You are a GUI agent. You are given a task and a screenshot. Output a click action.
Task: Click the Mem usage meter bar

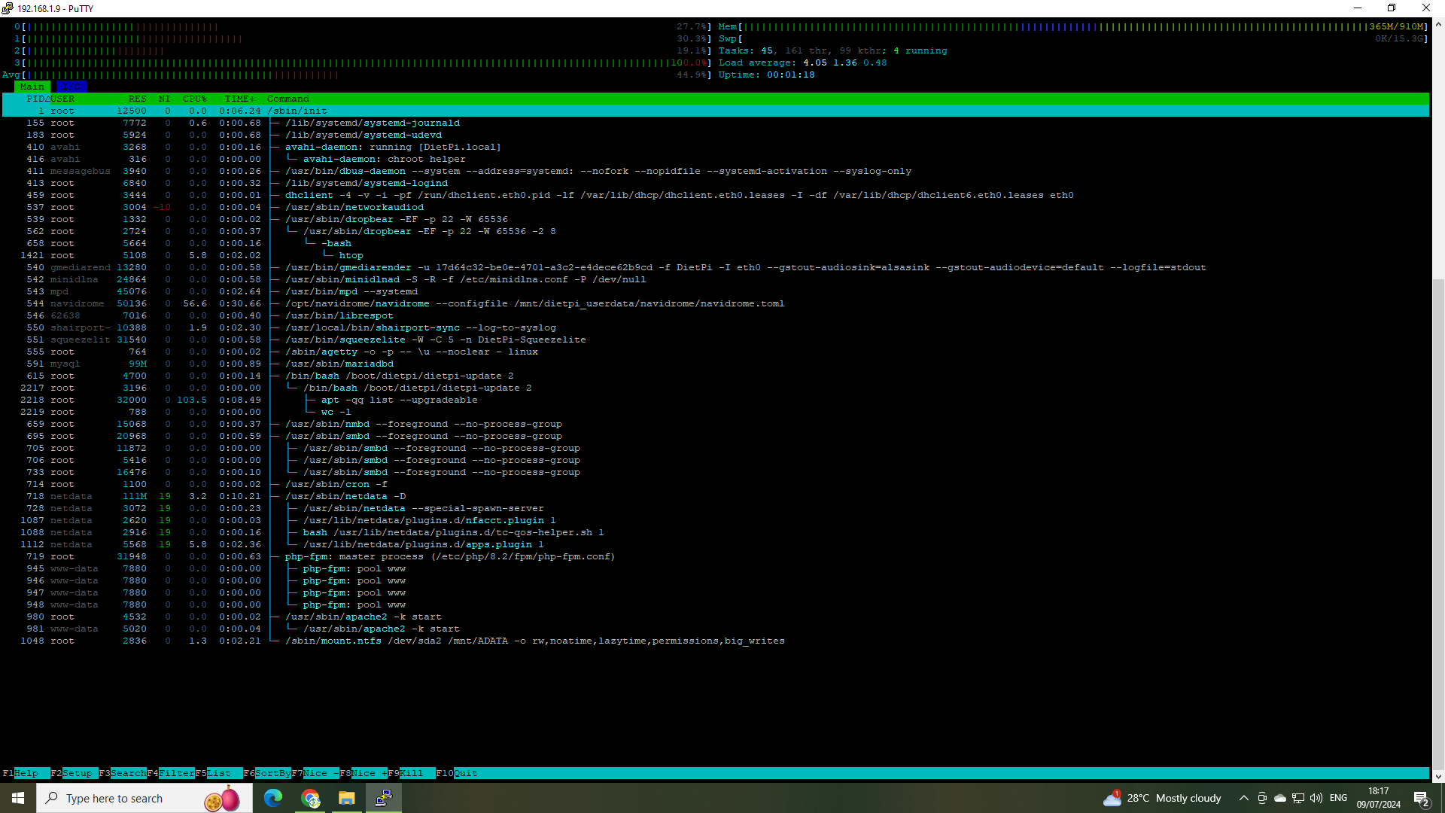point(1073,26)
